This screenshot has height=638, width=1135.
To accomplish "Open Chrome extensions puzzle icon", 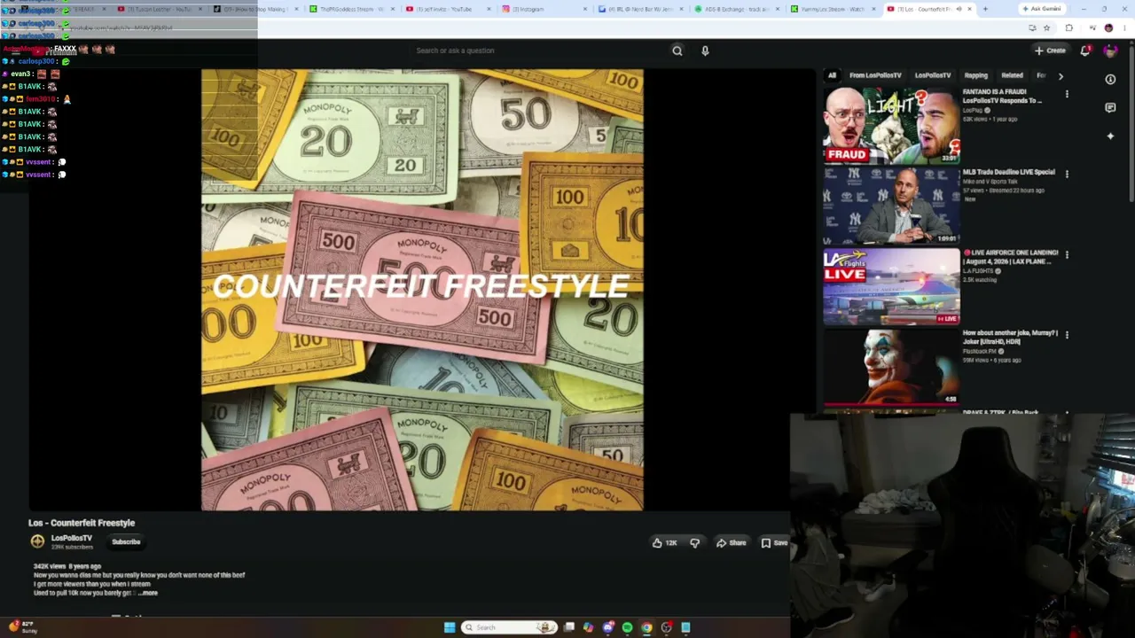I will [x=1068, y=28].
